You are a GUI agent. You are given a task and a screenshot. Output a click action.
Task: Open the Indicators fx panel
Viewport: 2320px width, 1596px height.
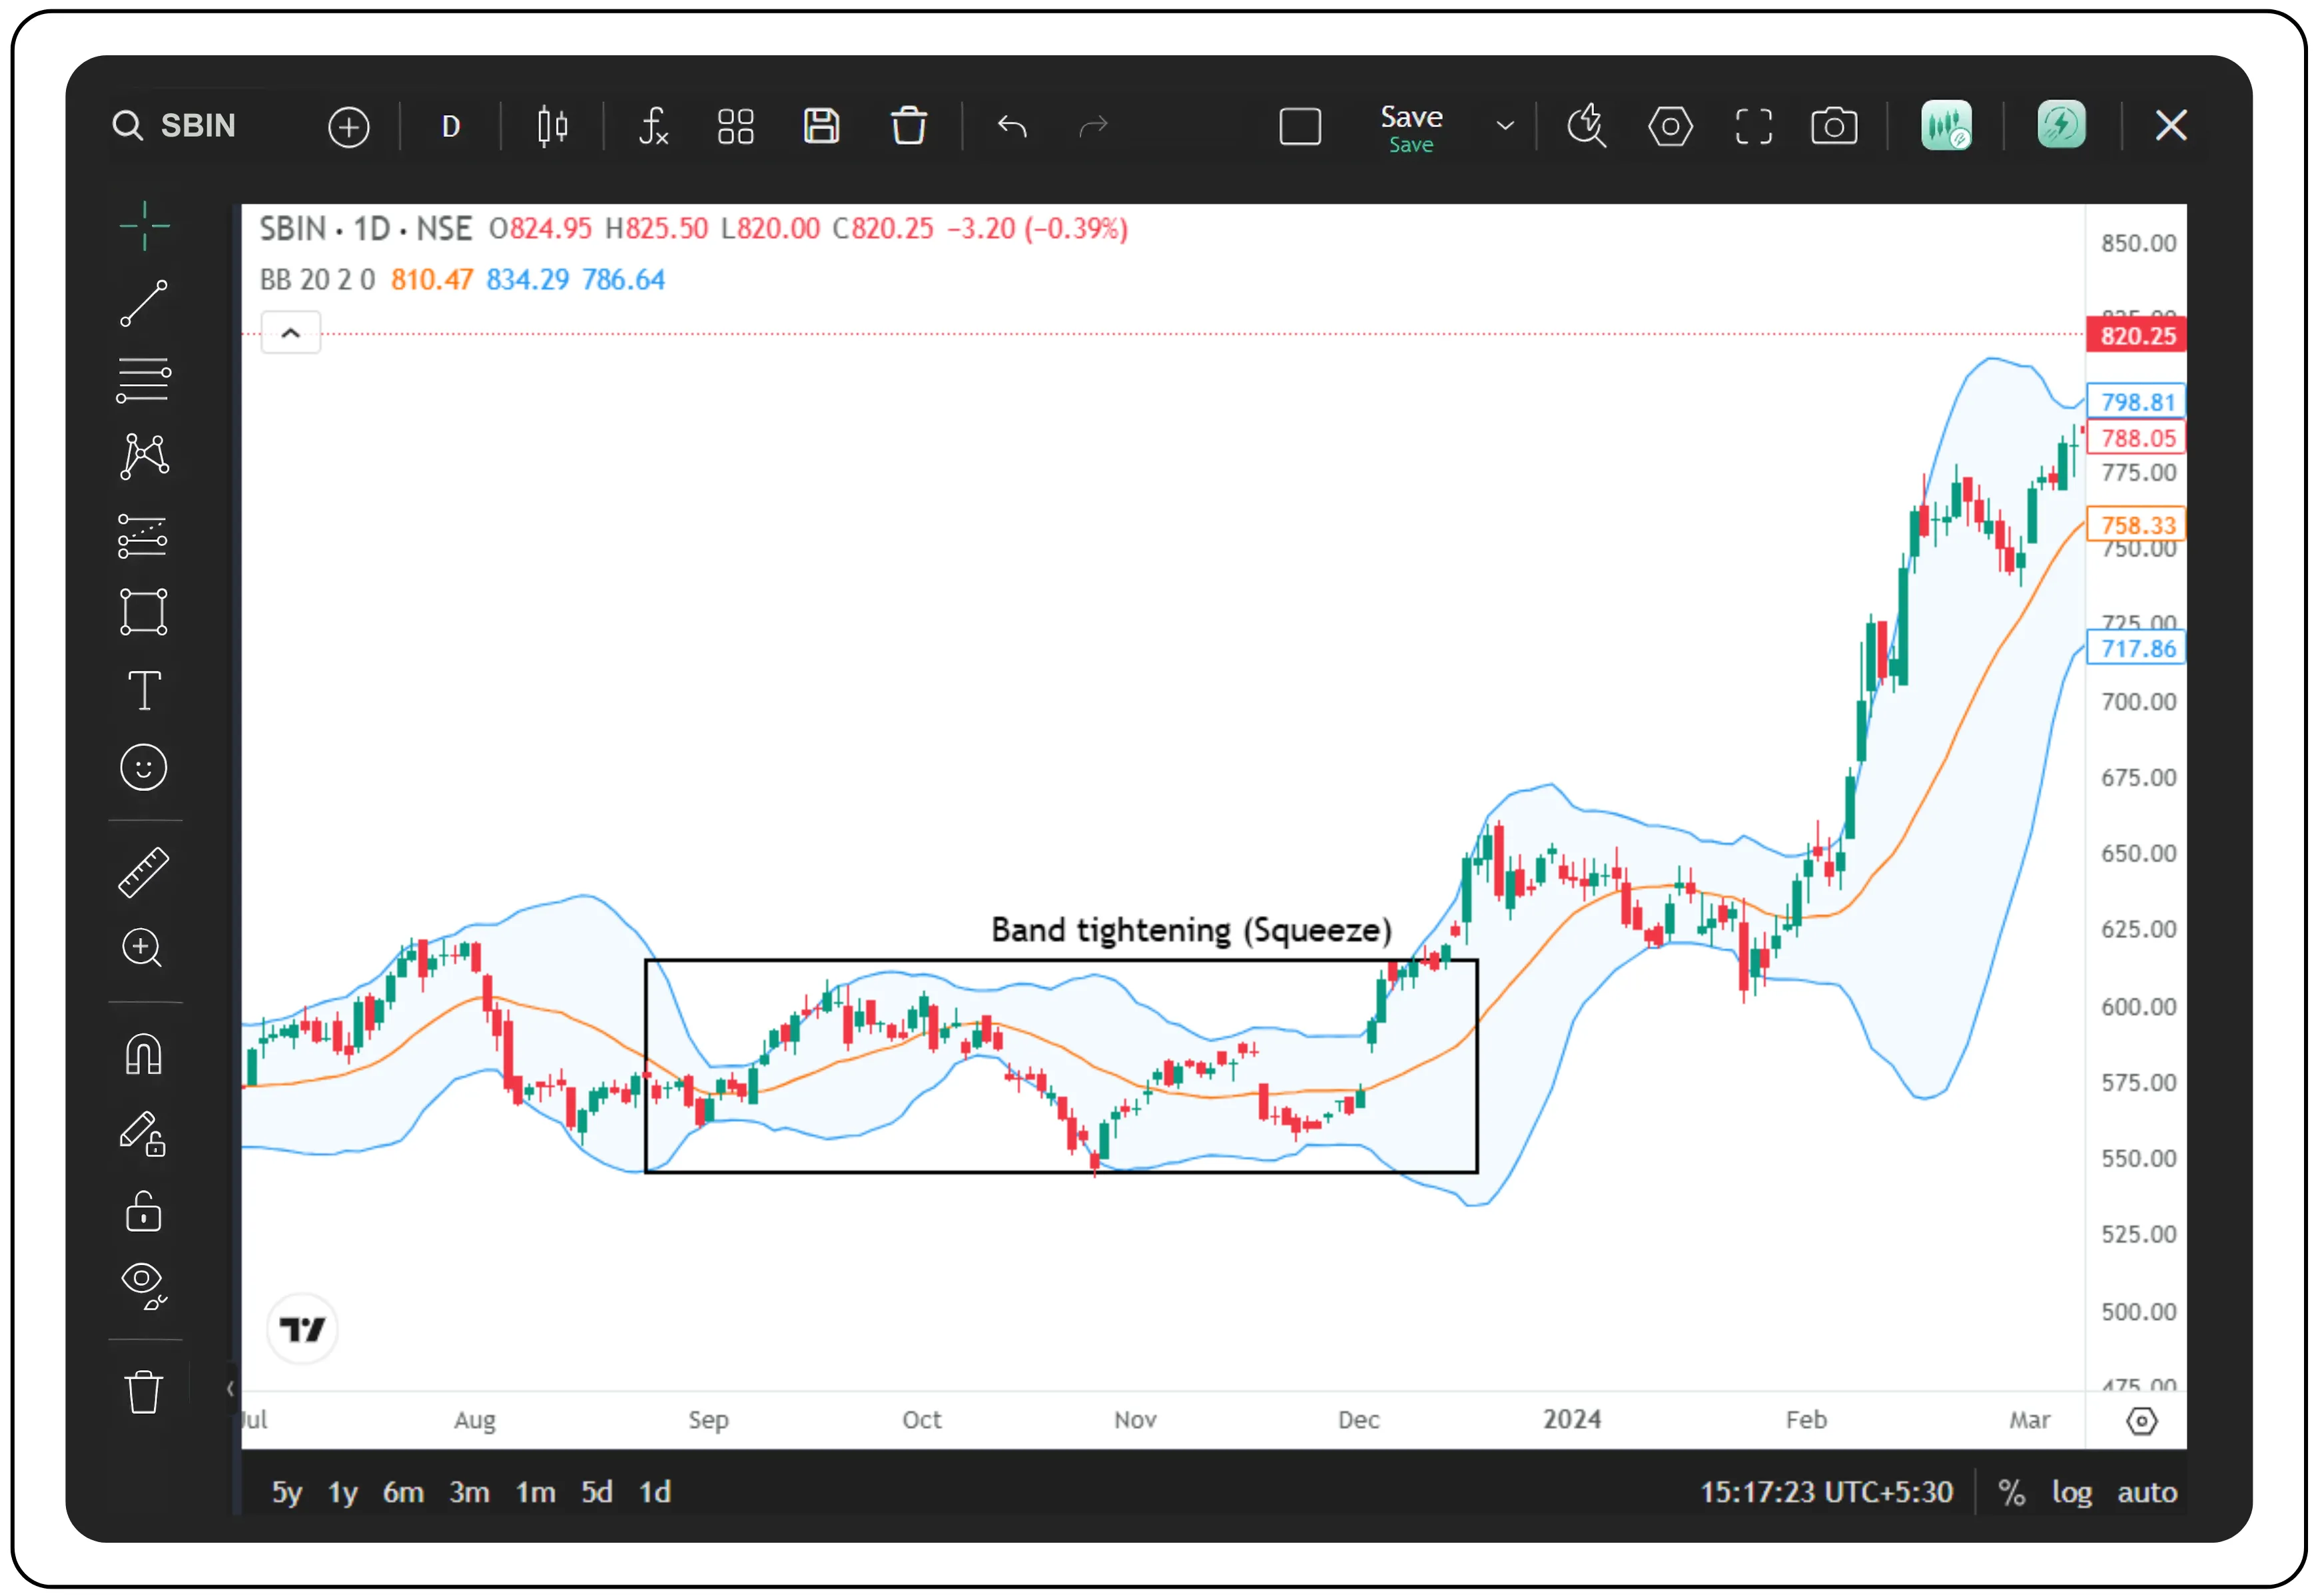pyautogui.click(x=653, y=126)
